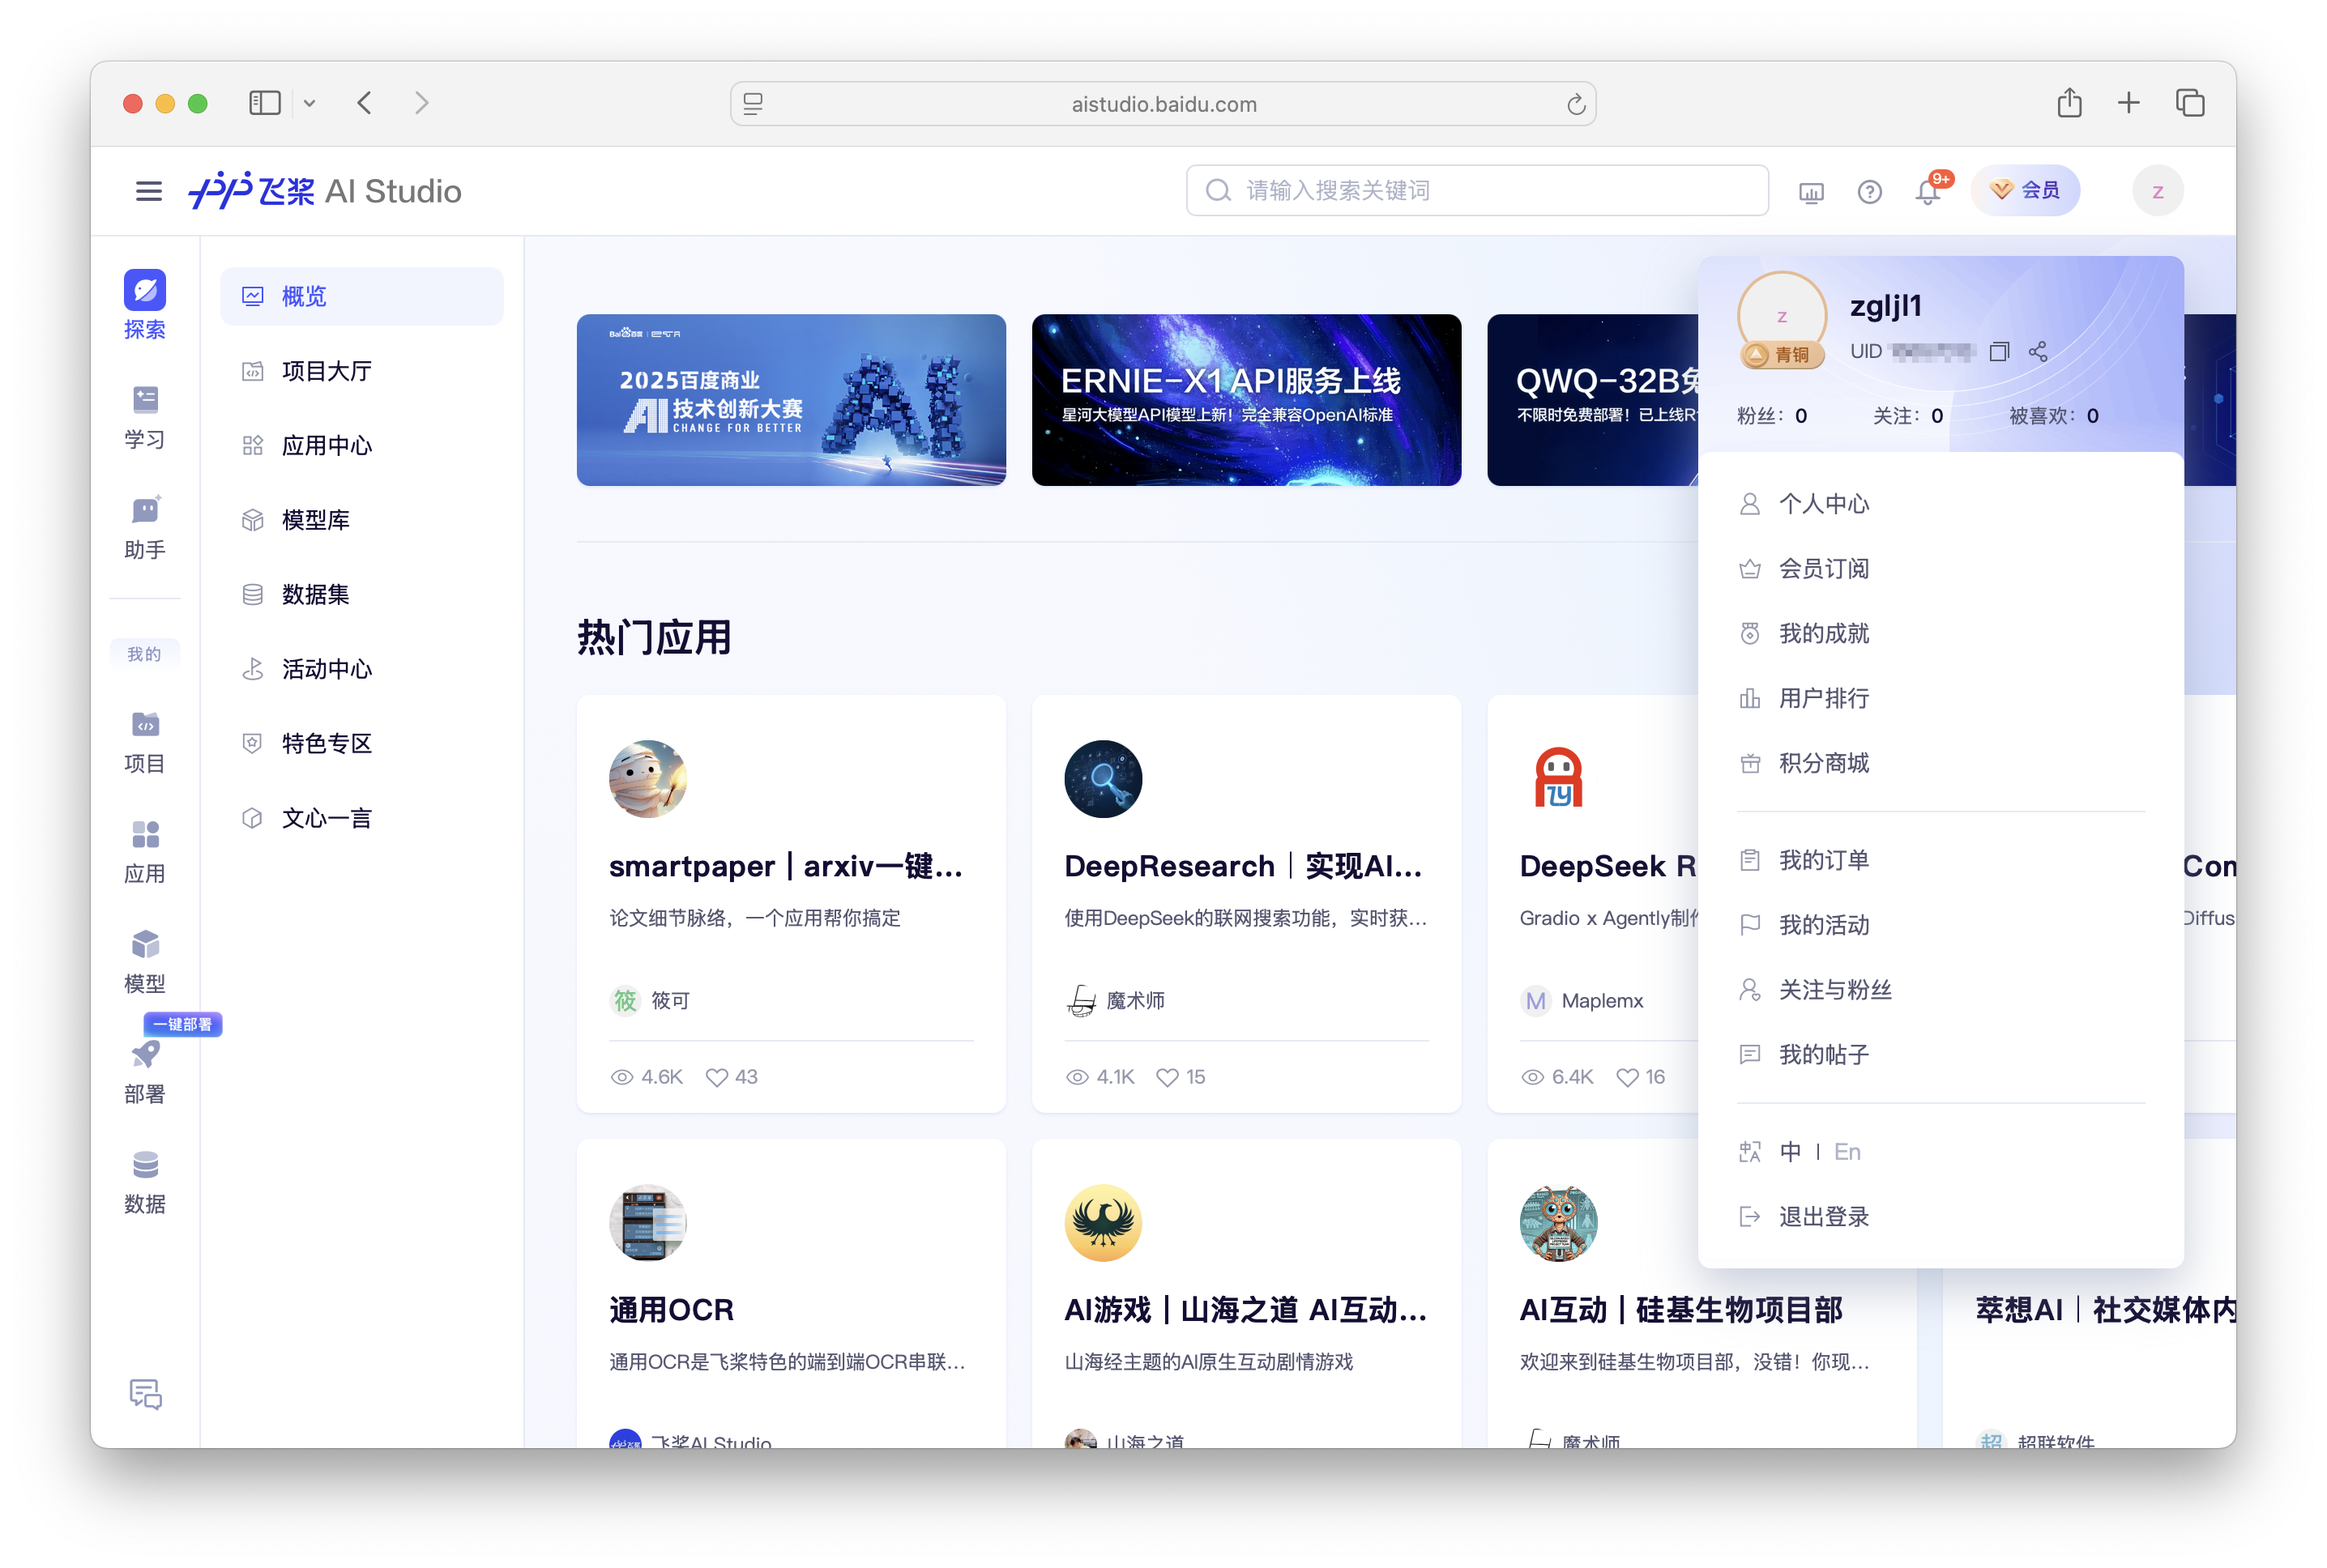2327x1568 pixels.
Task: Click the 会员 membership button
Action: (x=2025, y=190)
